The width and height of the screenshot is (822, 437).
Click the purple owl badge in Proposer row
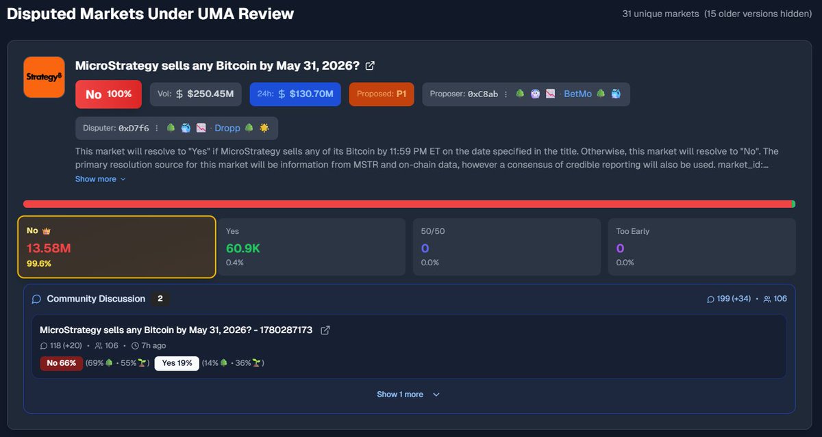coord(536,94)
